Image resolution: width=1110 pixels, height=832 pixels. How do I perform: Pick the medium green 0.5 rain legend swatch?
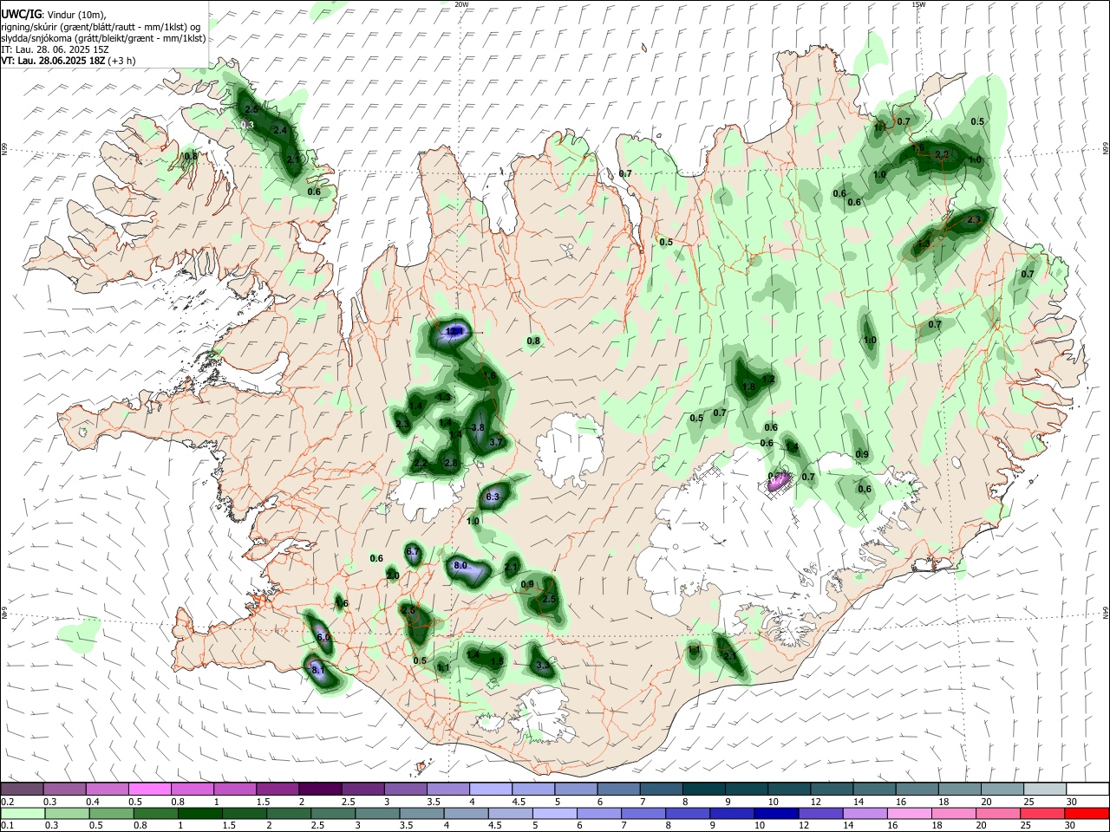pyautogui.click(x=110, y=813)
